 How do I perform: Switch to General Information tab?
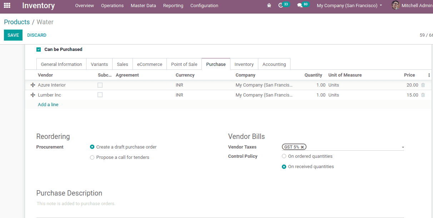pos(61,64)
